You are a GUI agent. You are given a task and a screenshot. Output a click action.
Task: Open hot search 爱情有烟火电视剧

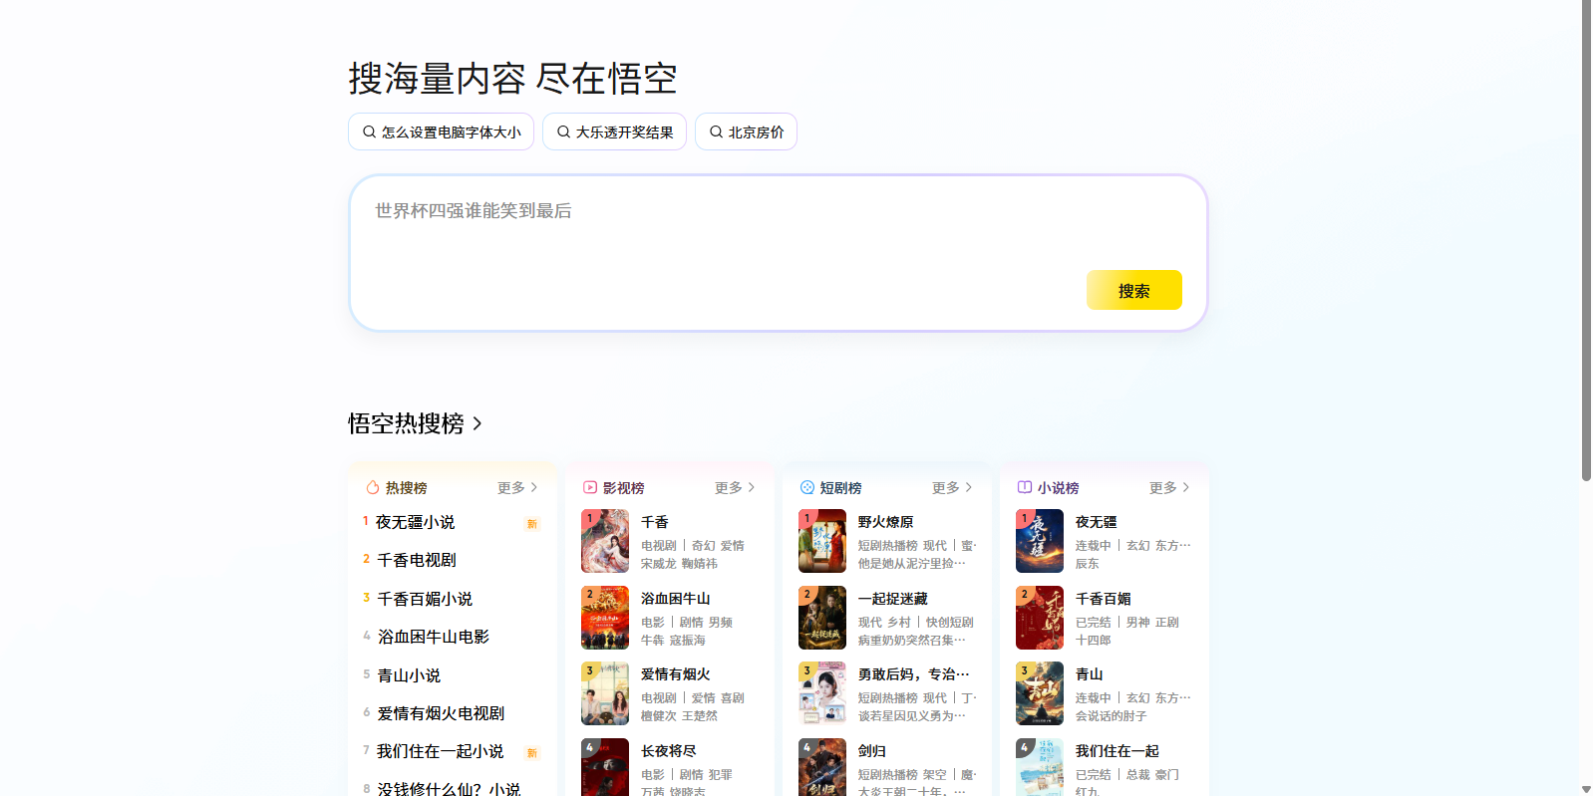pyautogui.click(x=441, y=713)
